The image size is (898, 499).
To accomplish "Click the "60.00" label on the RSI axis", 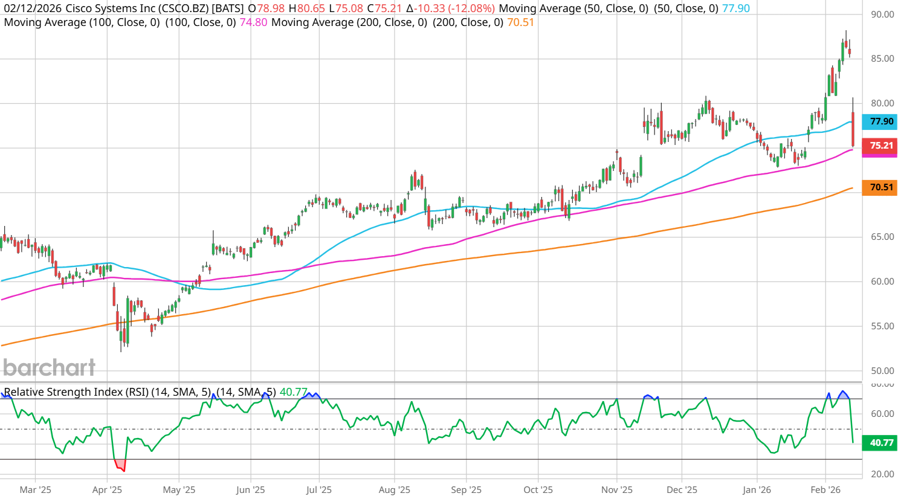I will click(882, 414).
